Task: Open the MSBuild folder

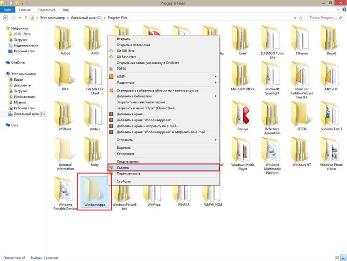Action: tap(65, 116)
